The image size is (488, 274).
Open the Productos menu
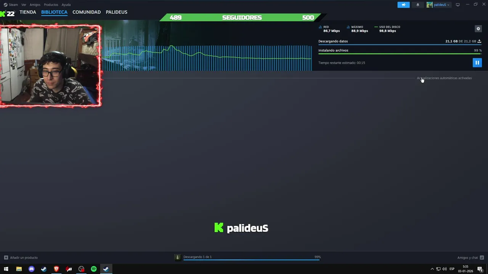(x=51, y=5)
